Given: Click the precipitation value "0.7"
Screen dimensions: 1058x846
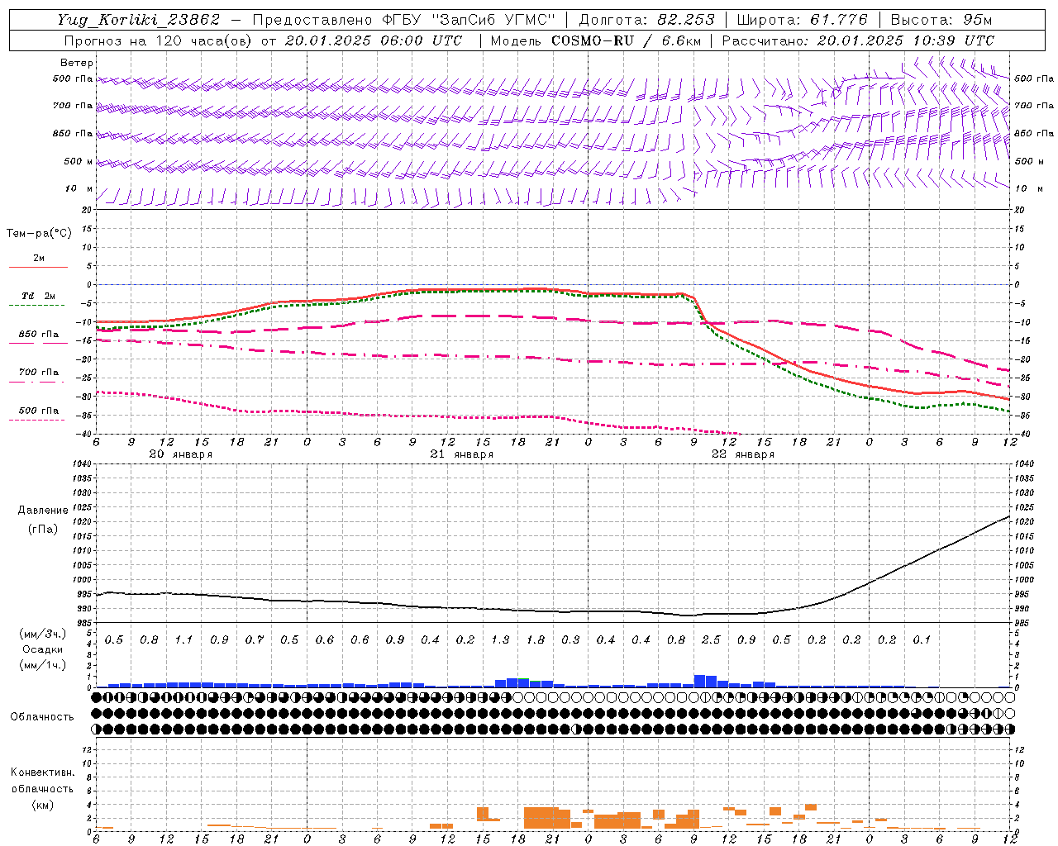Looking at the screenshot, I should 255,639.
